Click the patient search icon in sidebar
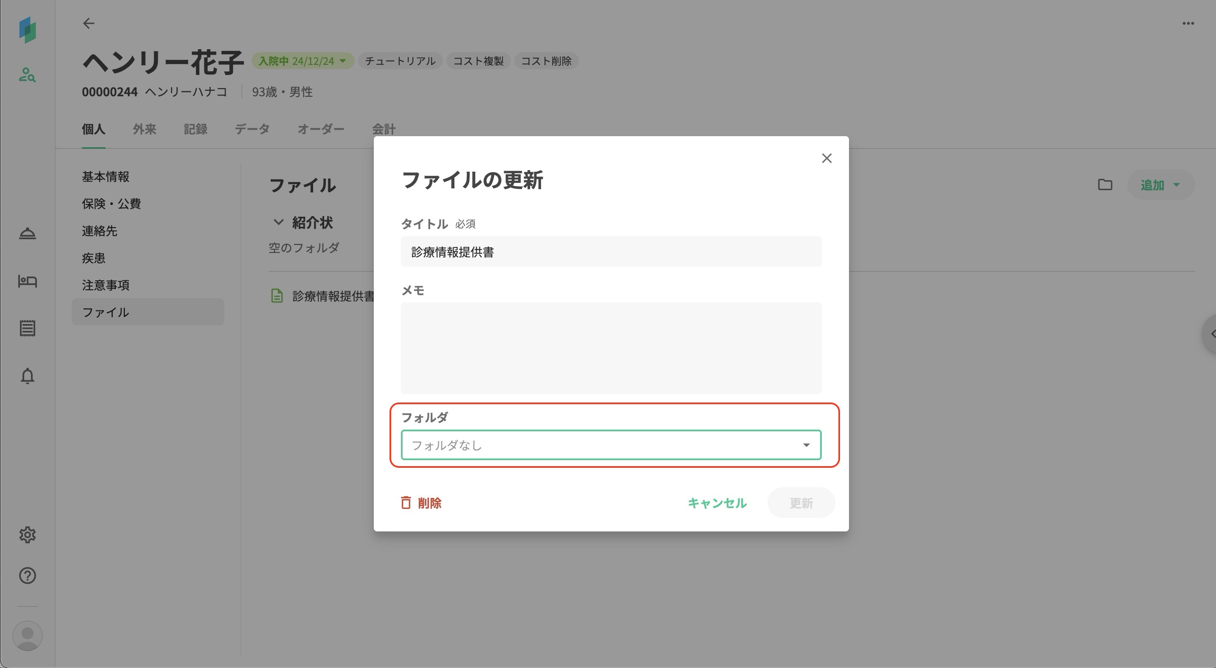The height and width of the screenshot is (668, 1216). (x=28, y=75)
